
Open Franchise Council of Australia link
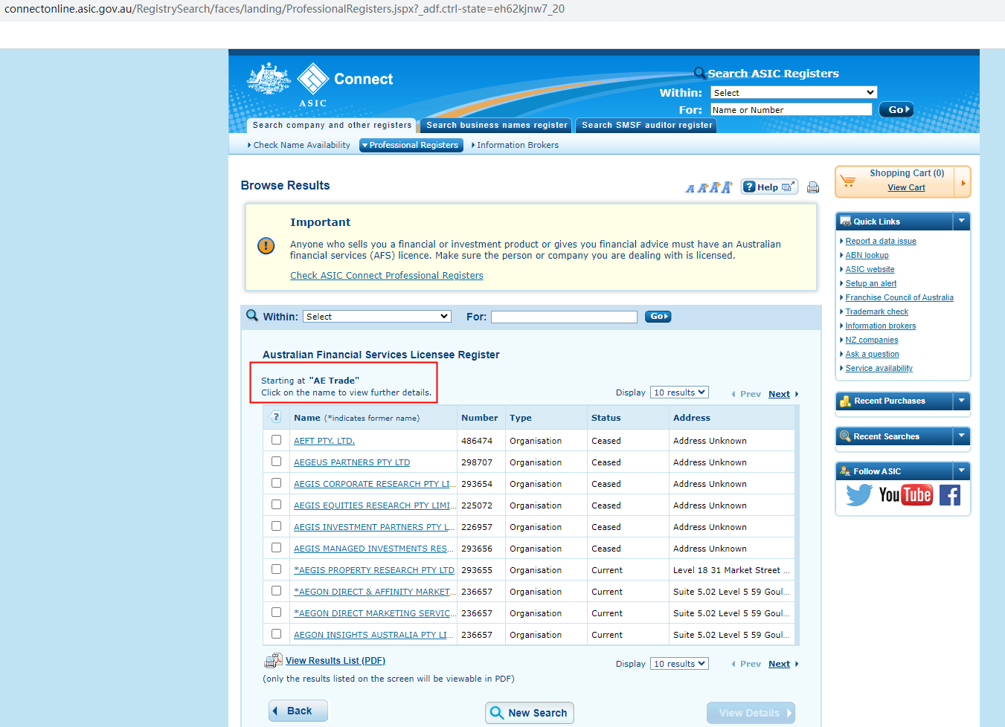(899, 297)
